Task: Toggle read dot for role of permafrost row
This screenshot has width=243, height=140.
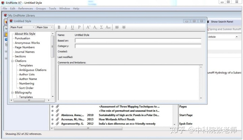Action: pos(52,111)
